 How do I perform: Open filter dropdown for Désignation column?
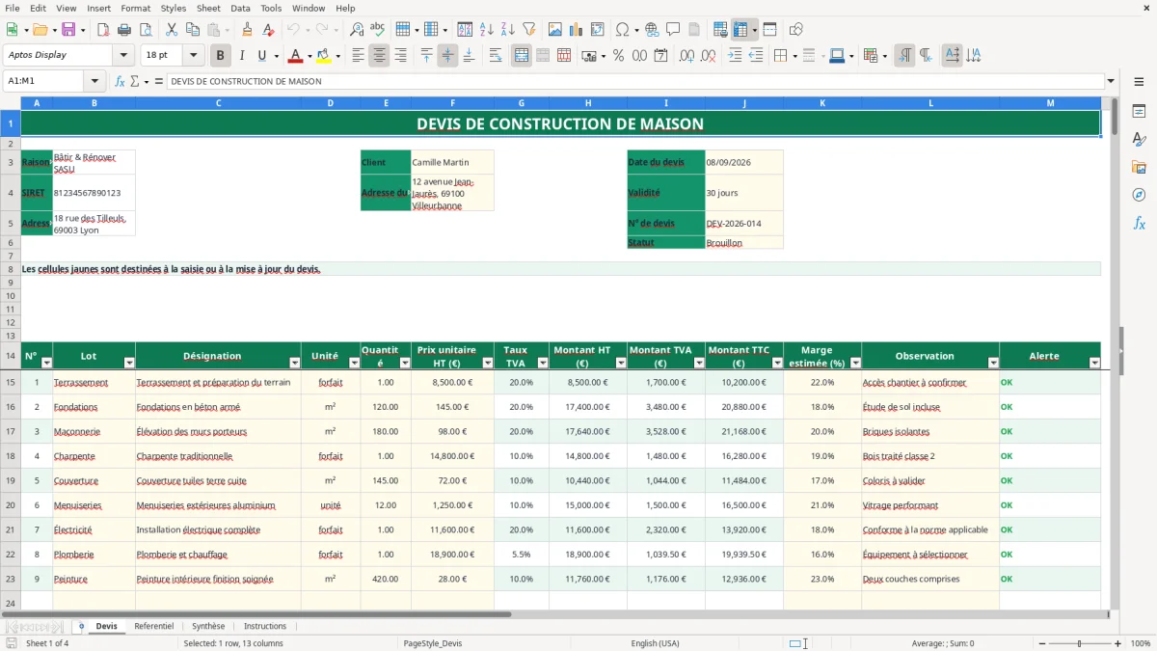coord(295,363)
